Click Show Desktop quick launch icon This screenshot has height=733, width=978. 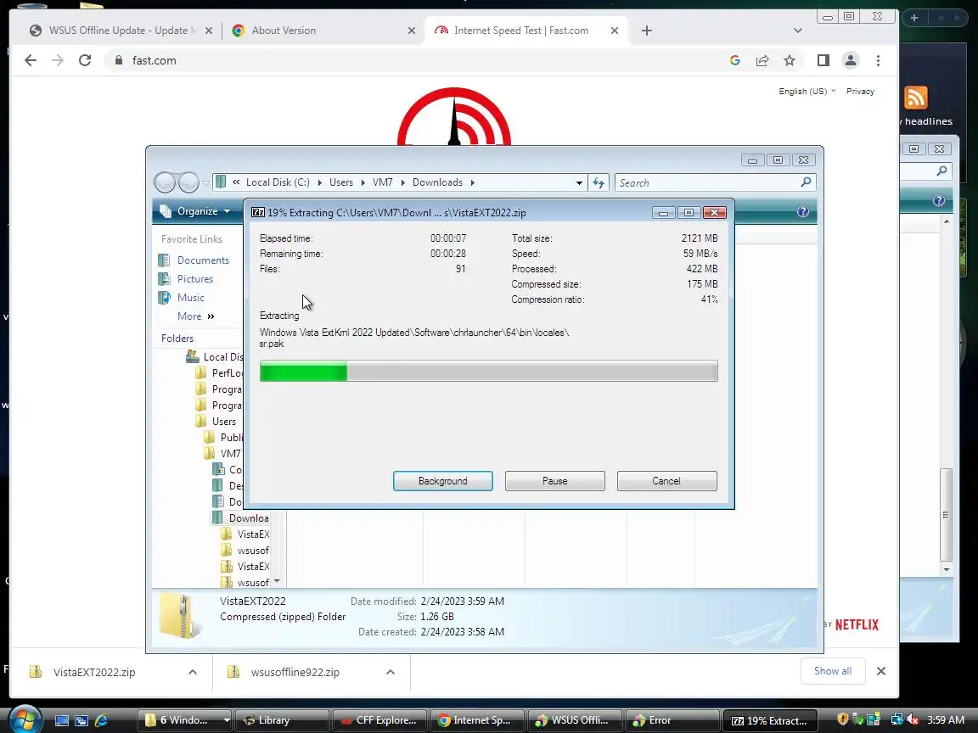[62, 720]
